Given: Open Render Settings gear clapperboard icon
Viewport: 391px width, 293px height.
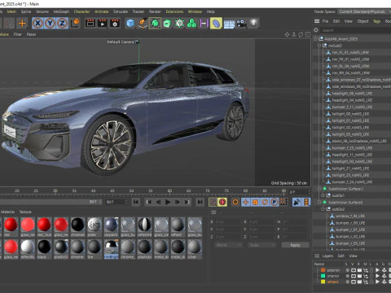Looking at the screenshot, I should point(115,24).
